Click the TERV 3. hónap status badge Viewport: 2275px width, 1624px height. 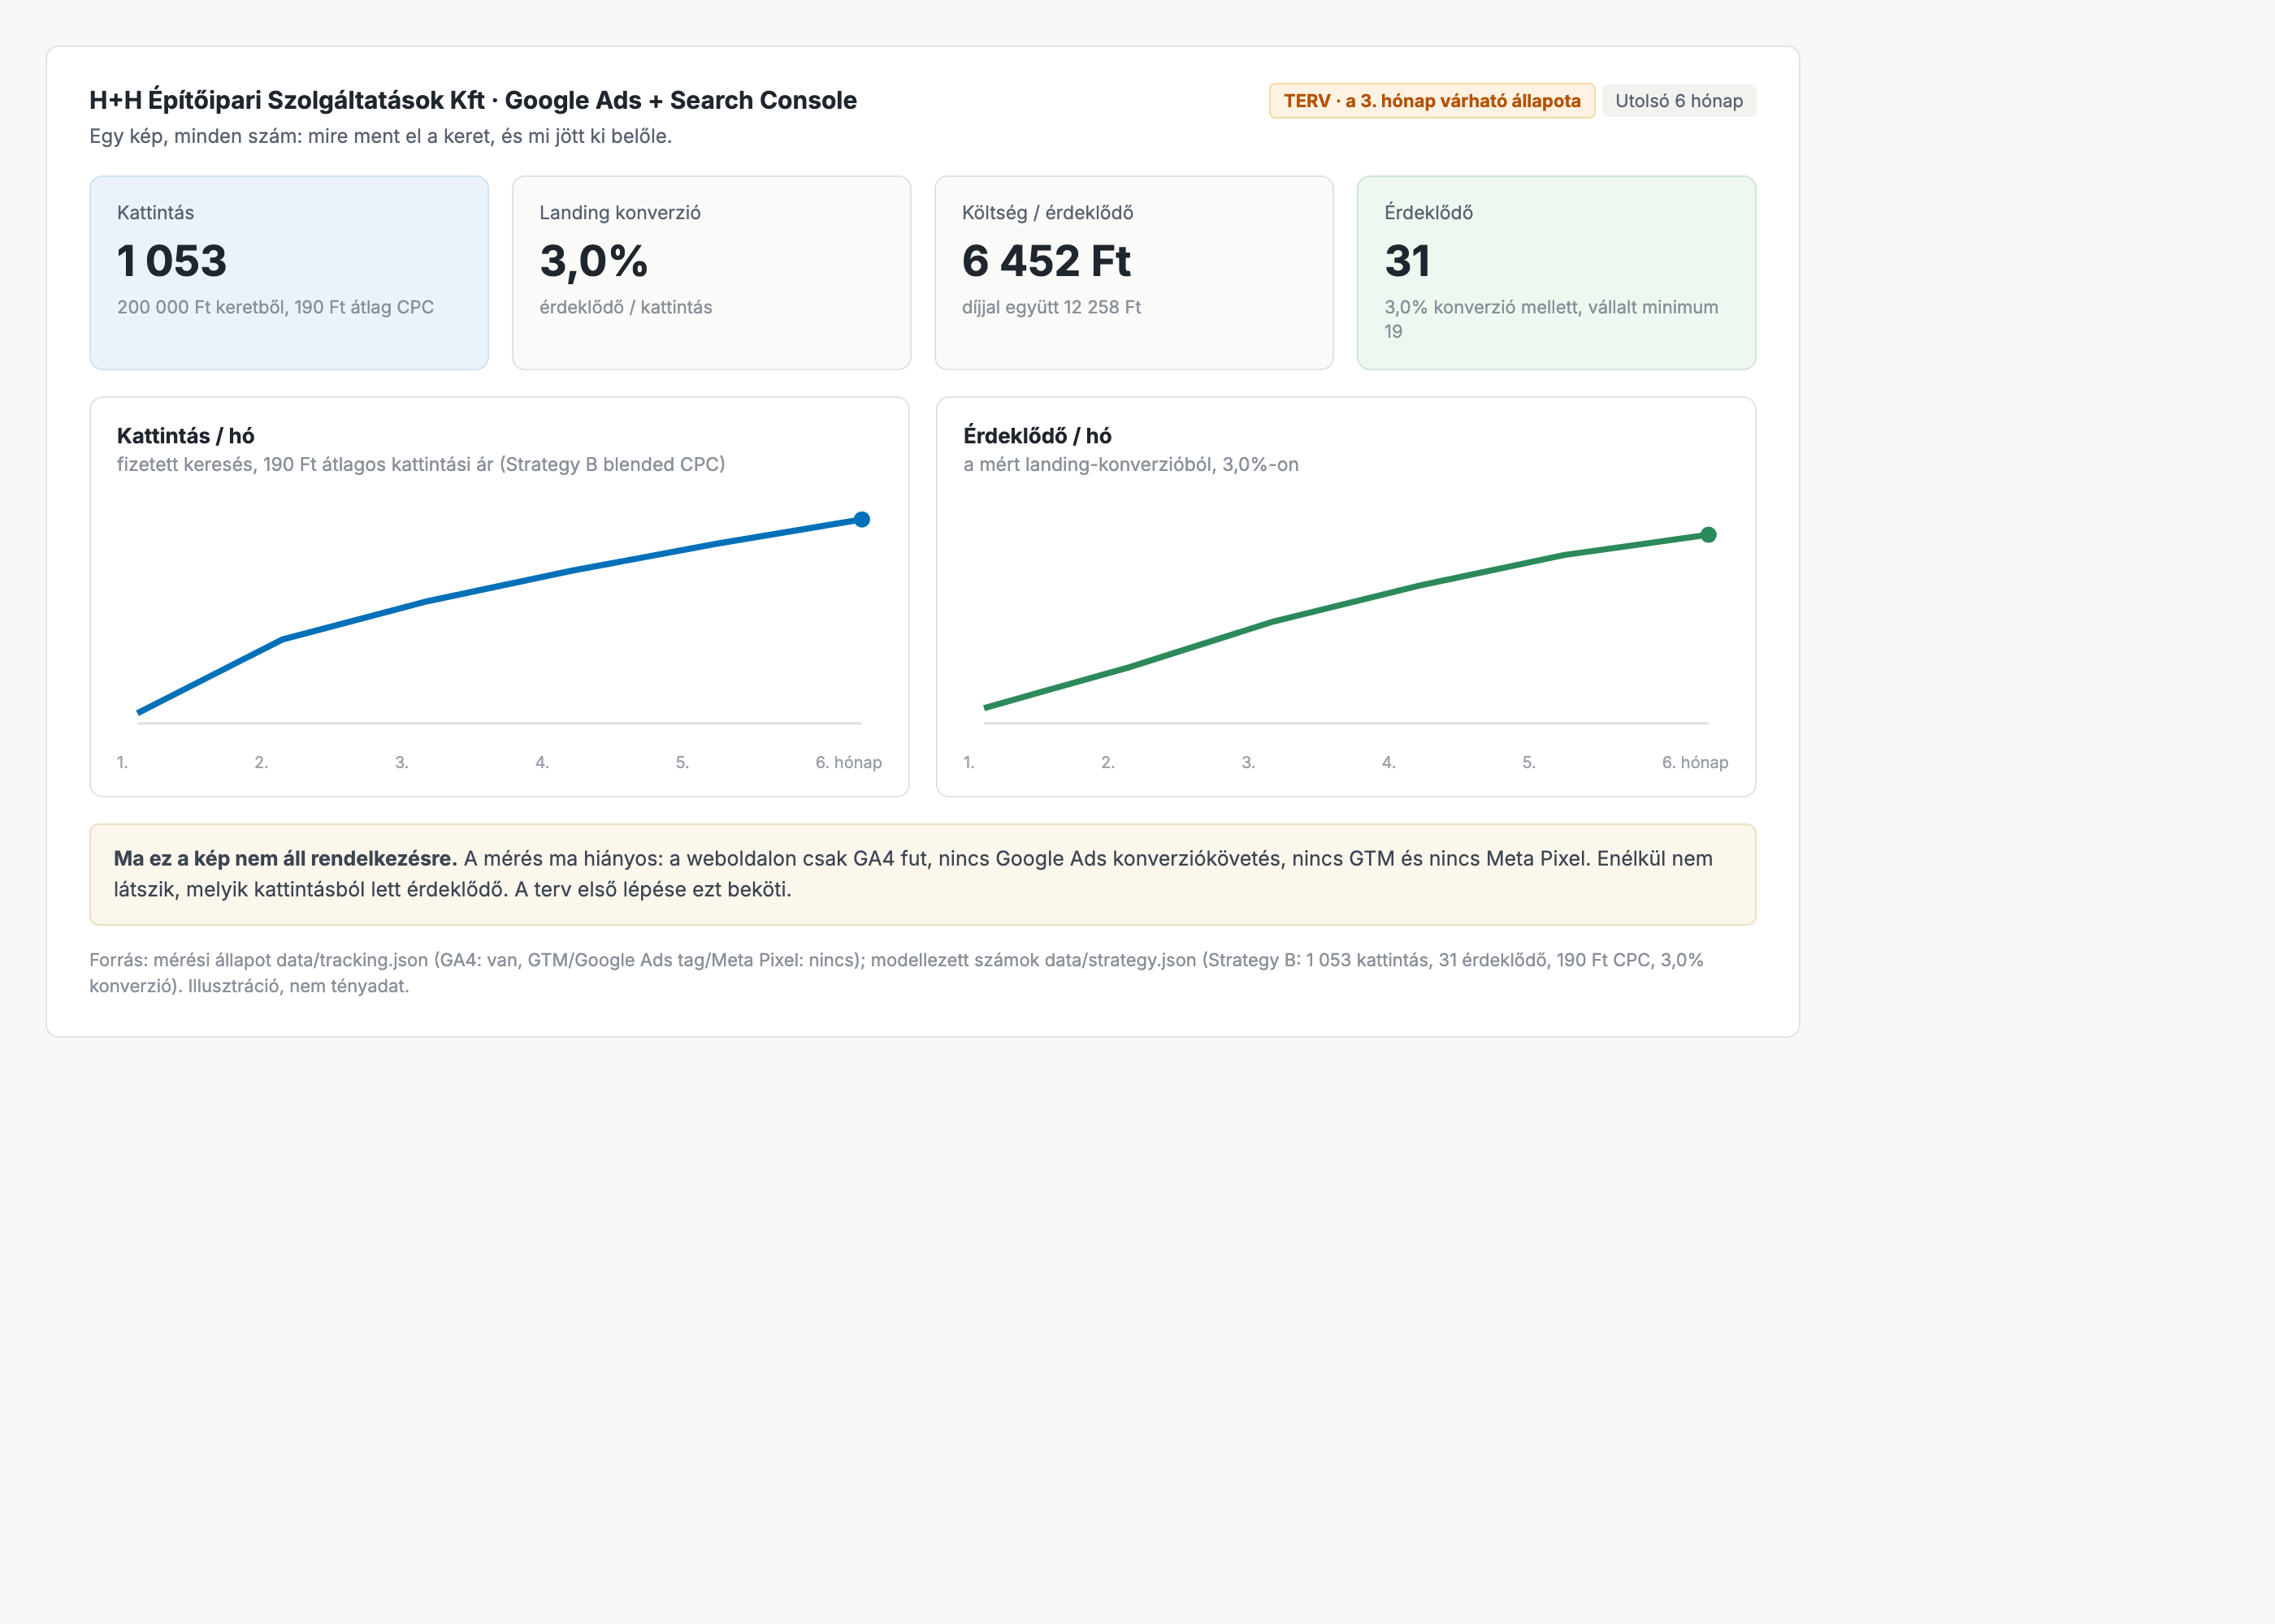pos(1432,101)
